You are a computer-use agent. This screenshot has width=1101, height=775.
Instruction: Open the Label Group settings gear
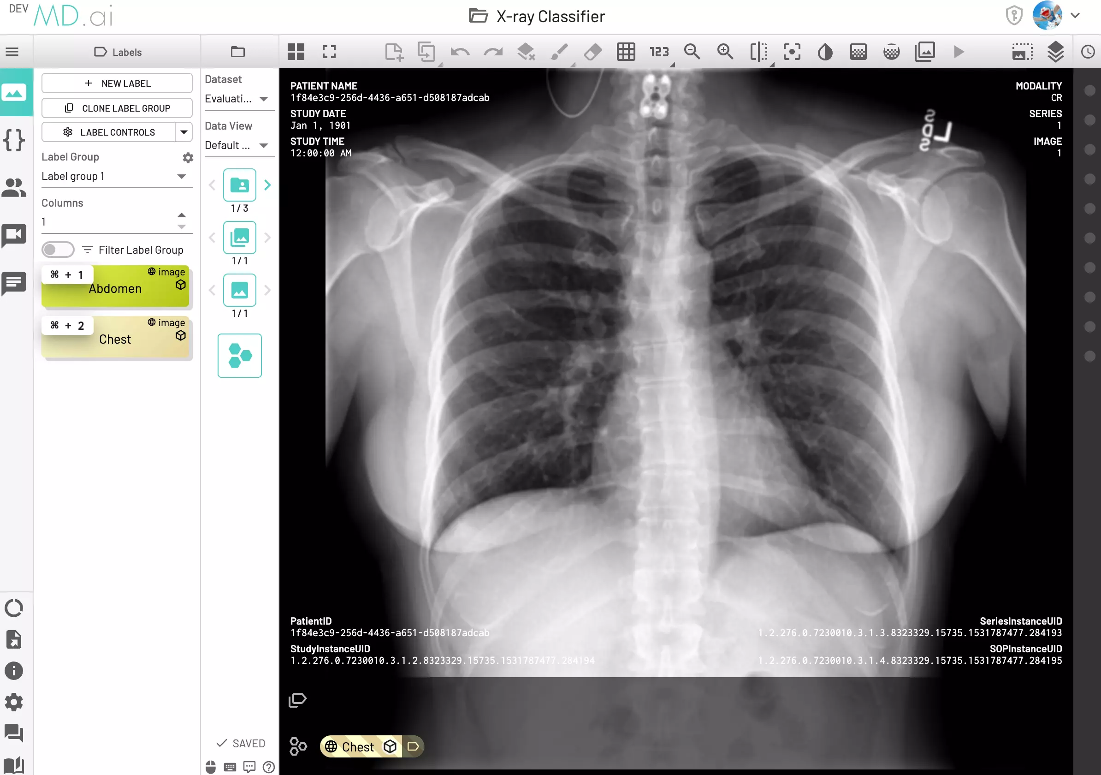[188, 157]
